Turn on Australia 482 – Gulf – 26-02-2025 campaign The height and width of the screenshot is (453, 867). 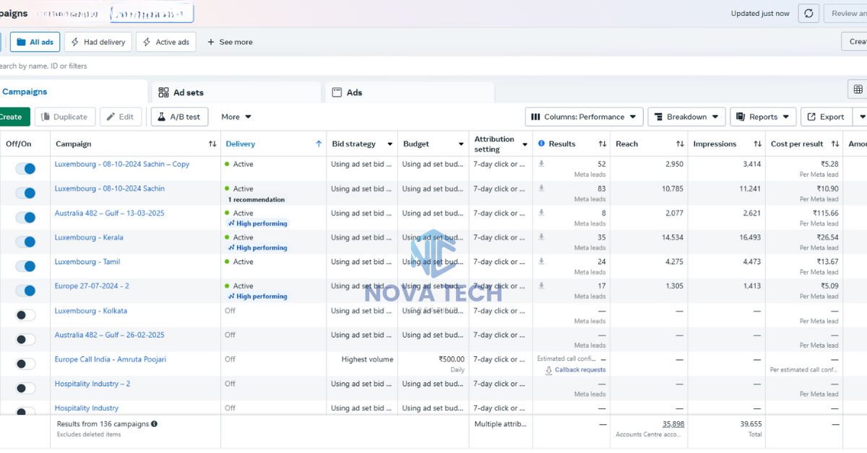[x=25, y=340]
